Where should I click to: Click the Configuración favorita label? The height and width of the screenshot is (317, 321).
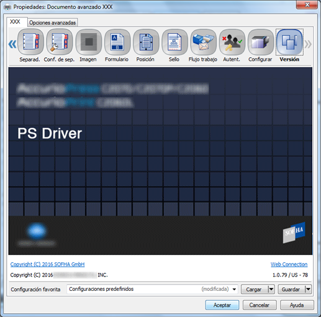pos(35,290)
